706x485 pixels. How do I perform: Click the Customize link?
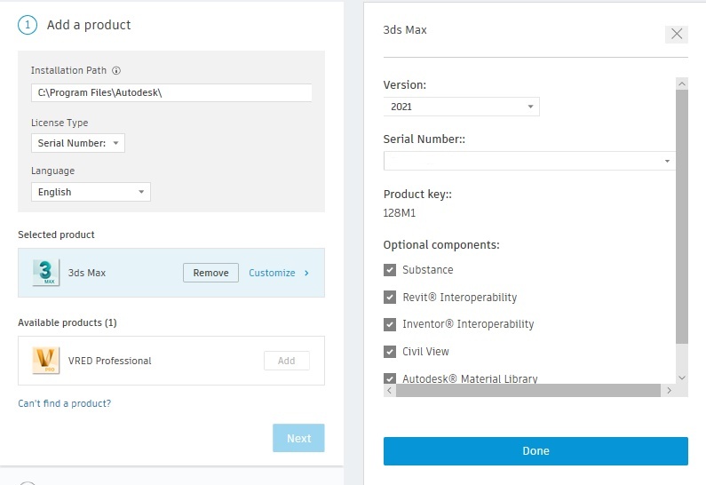[272, 273]
